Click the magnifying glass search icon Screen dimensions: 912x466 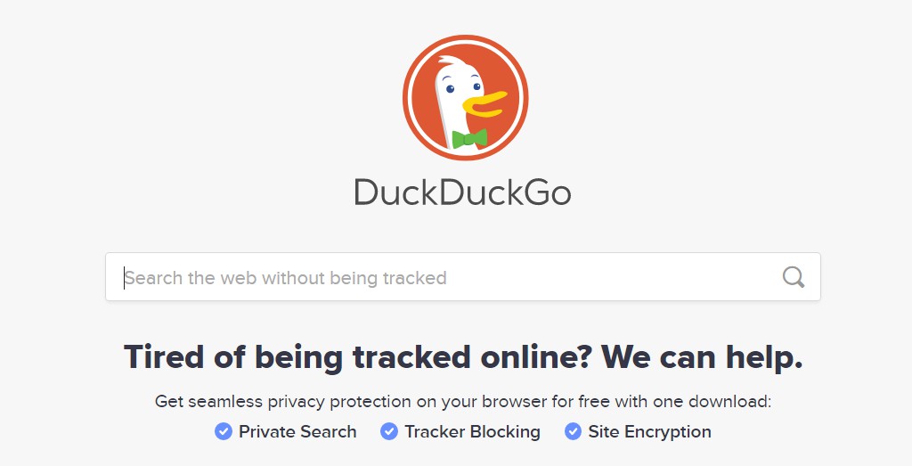(794, 277)
